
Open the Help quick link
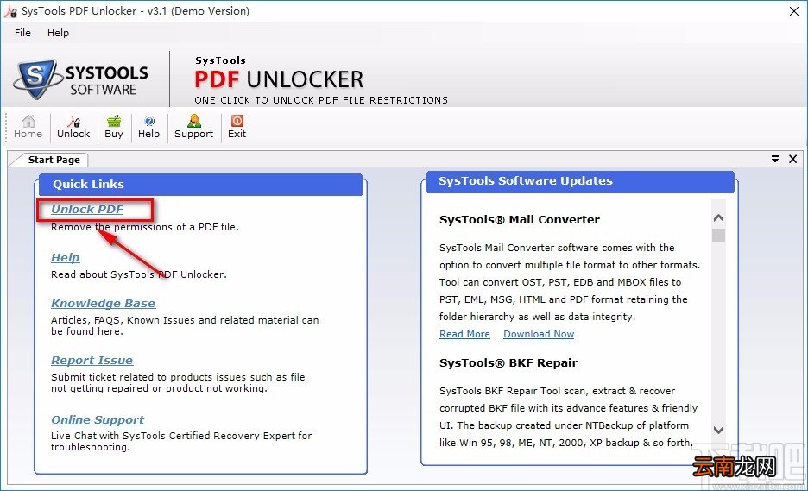[66, 258]
